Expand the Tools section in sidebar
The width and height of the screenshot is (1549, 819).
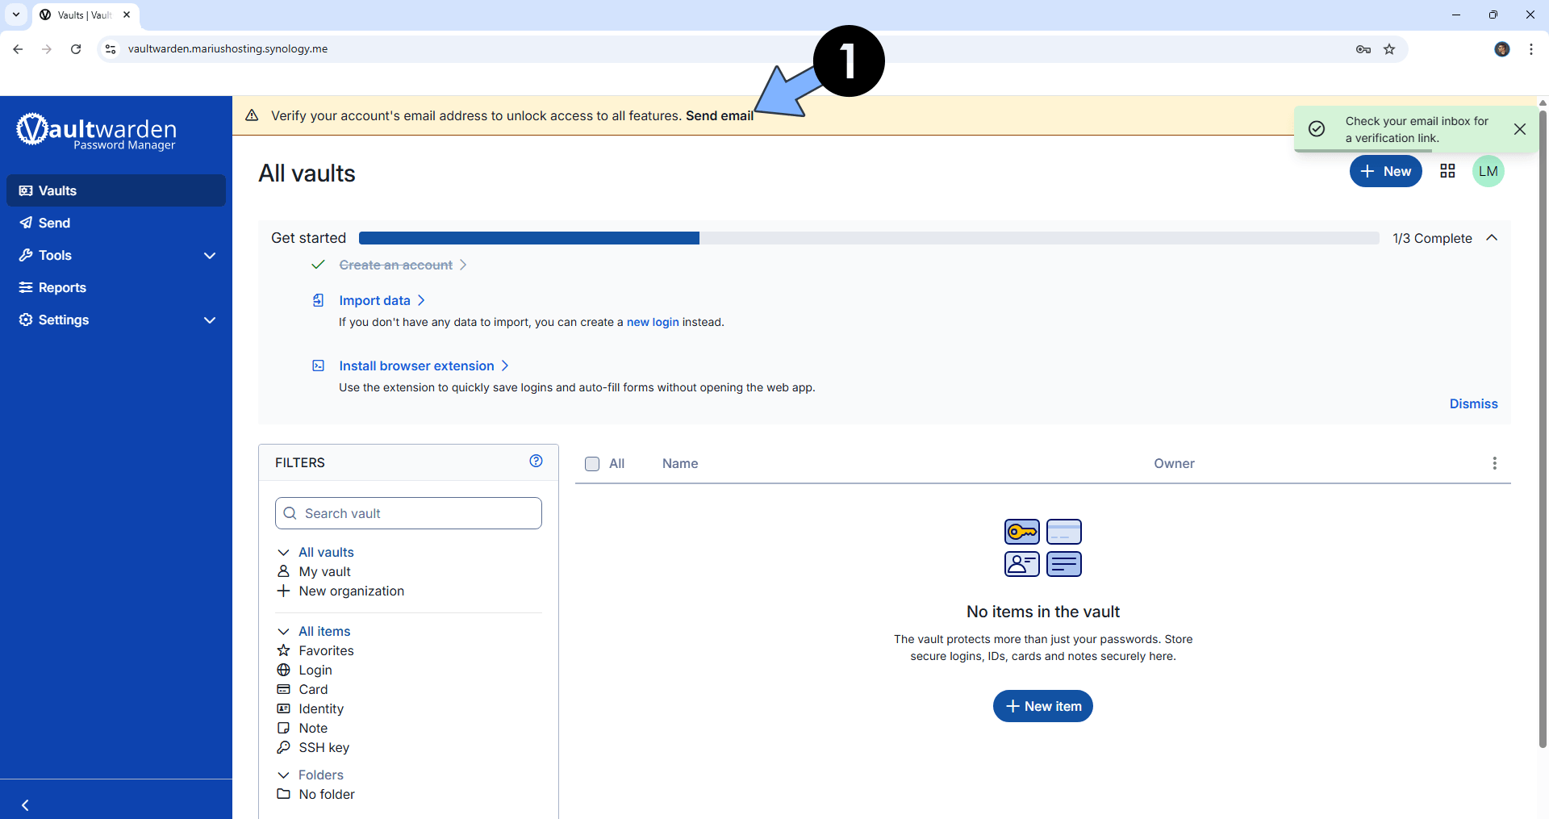(x=209, y=256)
